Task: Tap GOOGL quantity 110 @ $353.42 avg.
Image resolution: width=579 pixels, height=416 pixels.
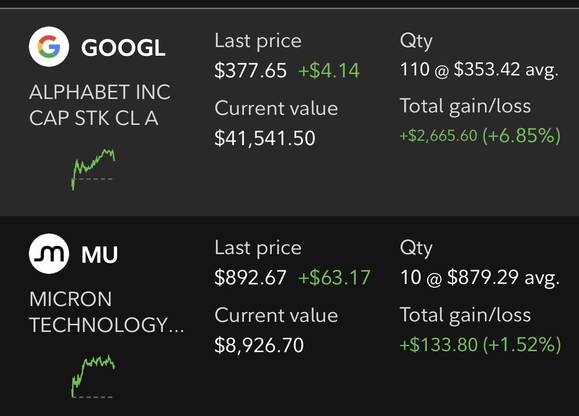Action: tap(479, 70)
